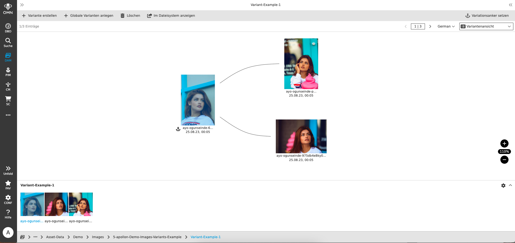Expand the left panel with double-arrow toggle
This screenshot has height=243, width=515.
tap(22, 5)
